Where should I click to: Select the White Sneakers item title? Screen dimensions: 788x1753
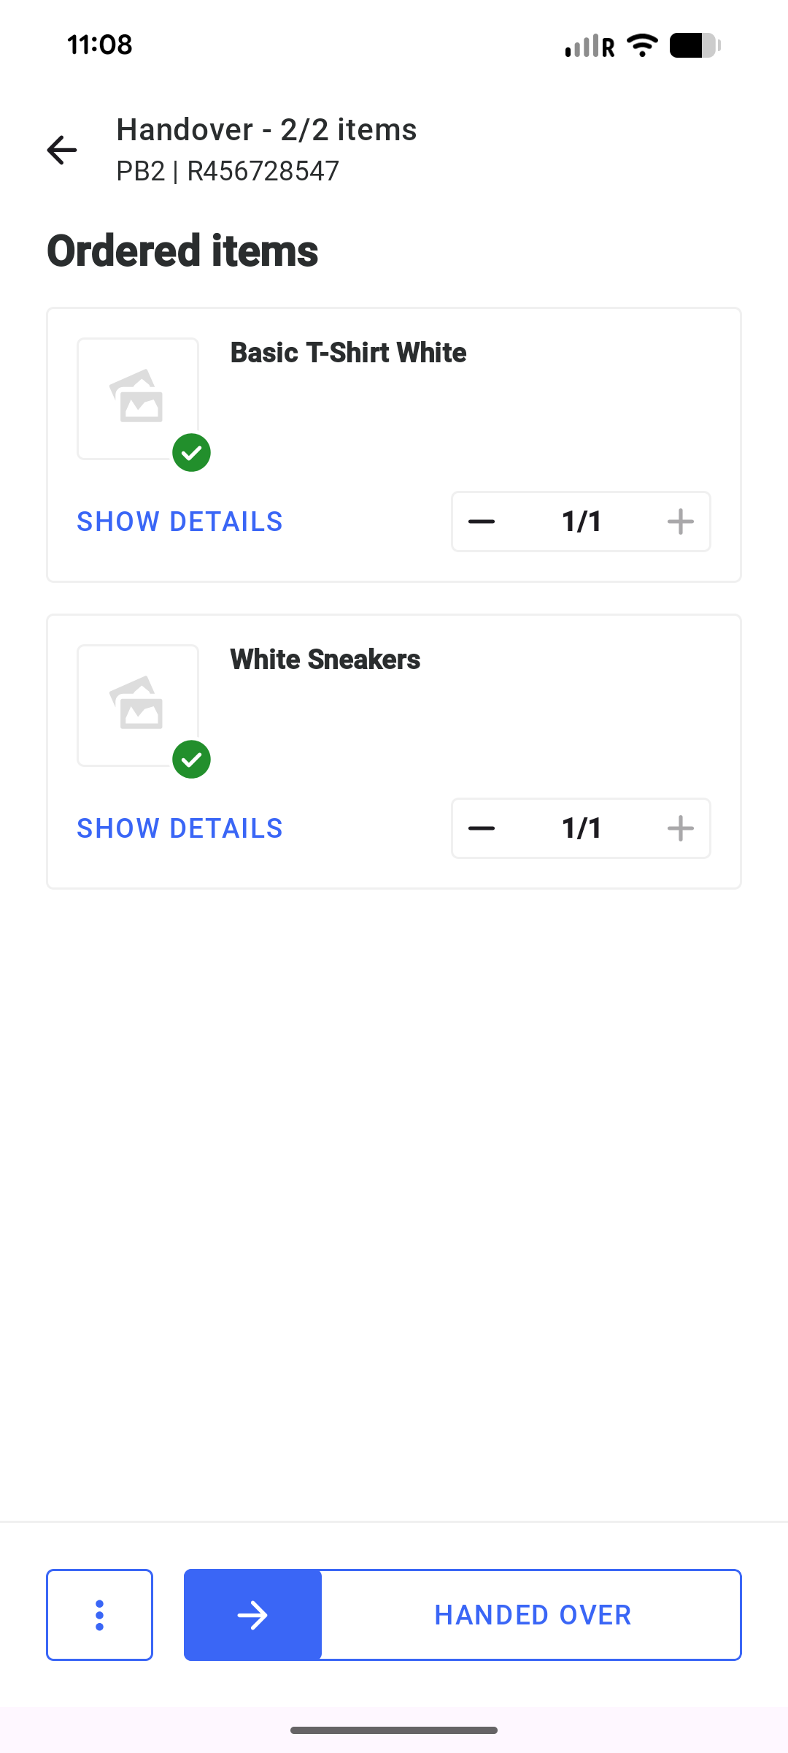pyautogui.click(x=325, y=660)
